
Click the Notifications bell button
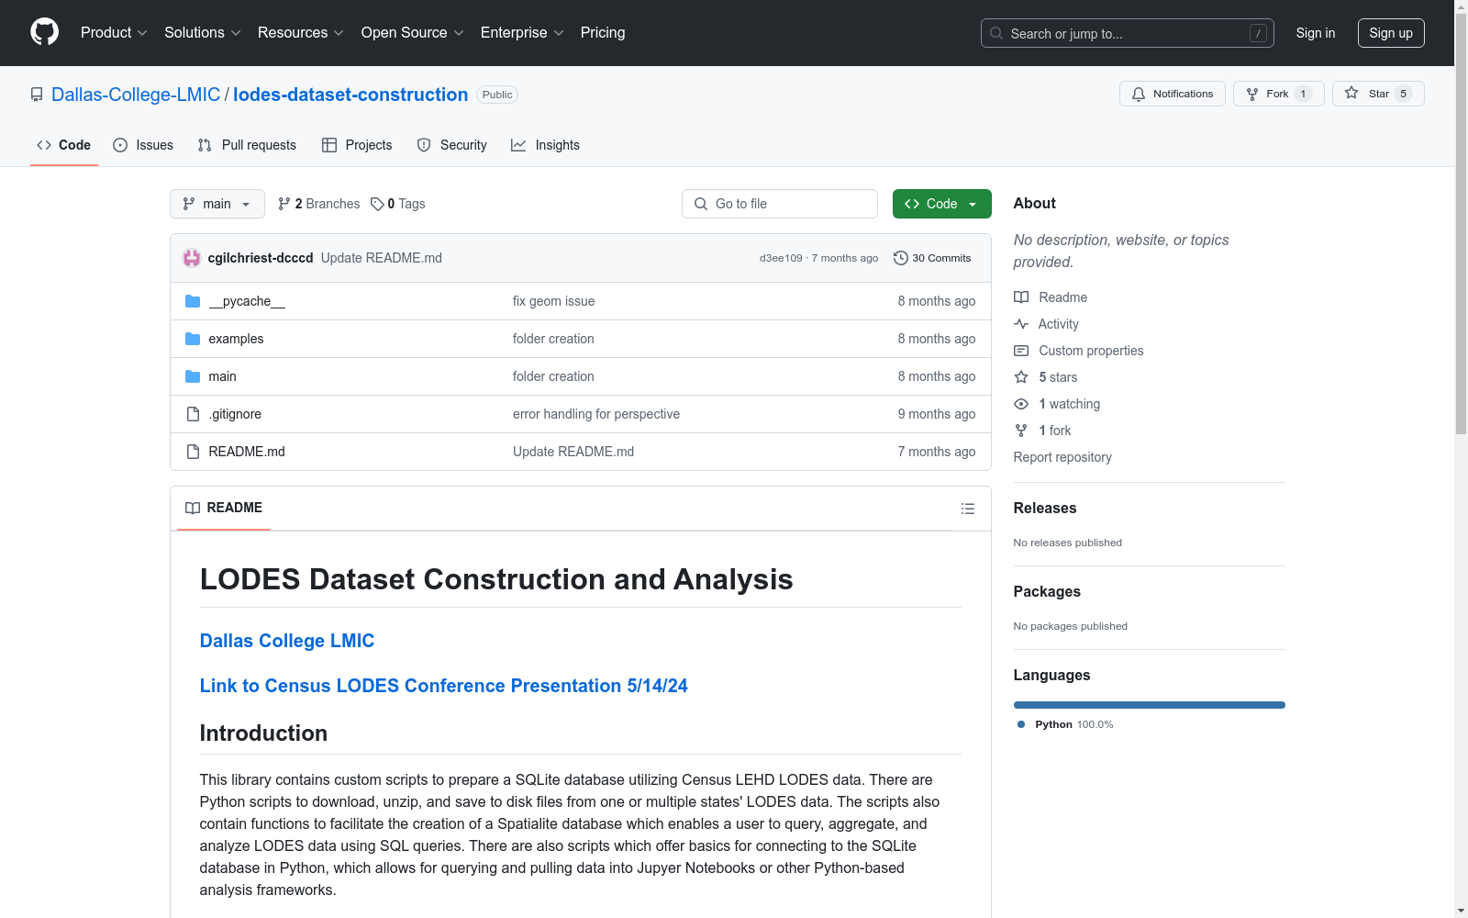1172,94
